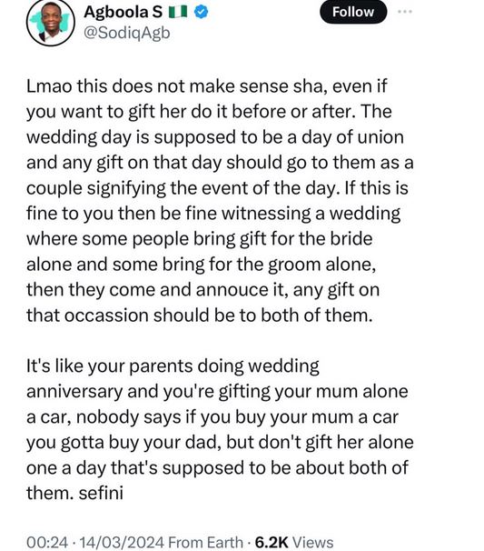Click the line beginning wedding day is supposed
This screenshot has width=484, height=551.
(x=215, y=137)
